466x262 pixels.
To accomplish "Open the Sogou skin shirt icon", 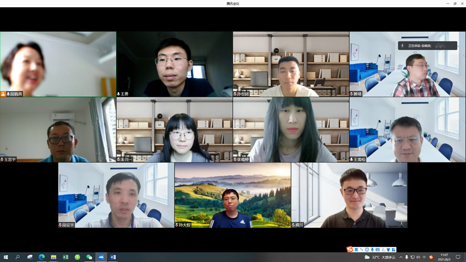I will point(388,250).
